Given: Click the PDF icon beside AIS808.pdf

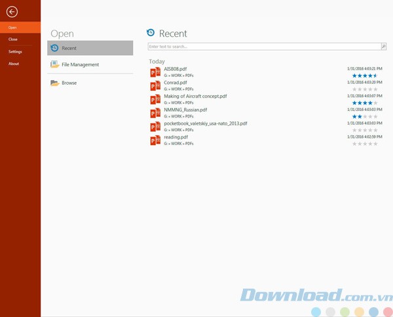Looking at the screenshot, I should [155, 72].
